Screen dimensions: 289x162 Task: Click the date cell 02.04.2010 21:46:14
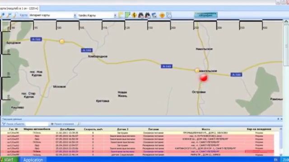(x=67, y=155)
